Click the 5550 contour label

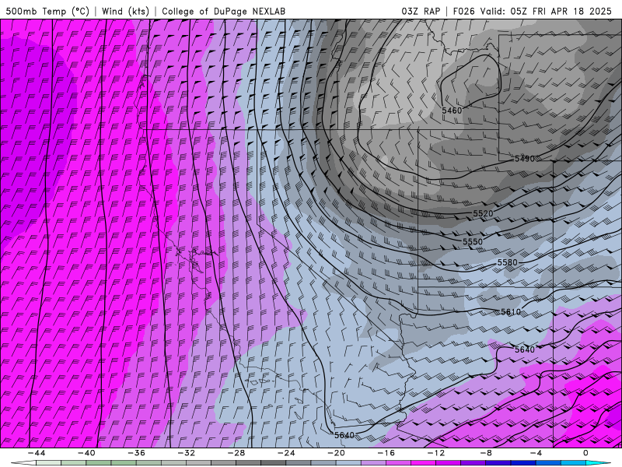[473, 242]
